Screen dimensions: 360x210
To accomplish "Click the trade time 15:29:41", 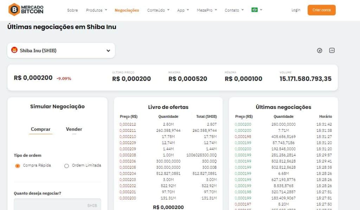I will coord(324,161).
